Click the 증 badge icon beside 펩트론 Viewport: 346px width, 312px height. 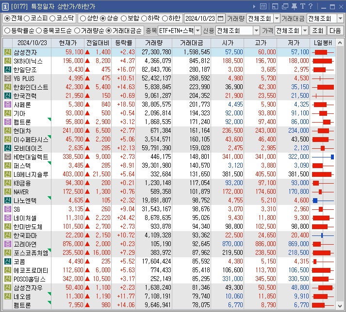coord(8,122)
